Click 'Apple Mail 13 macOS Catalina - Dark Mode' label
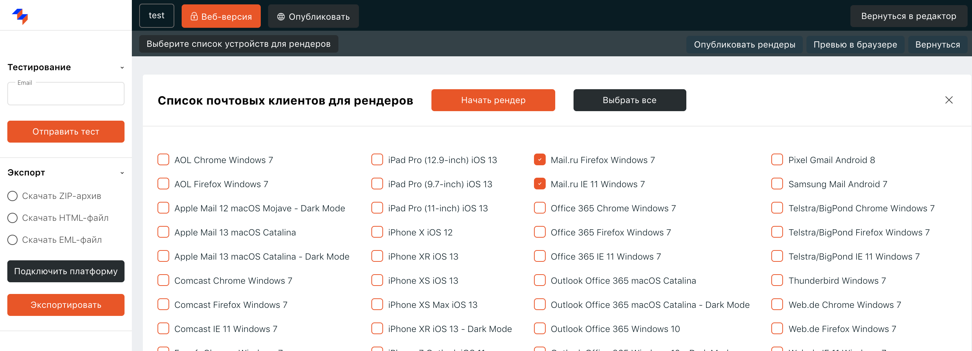The width and height of the screenshot is (972, 351). 261,256
